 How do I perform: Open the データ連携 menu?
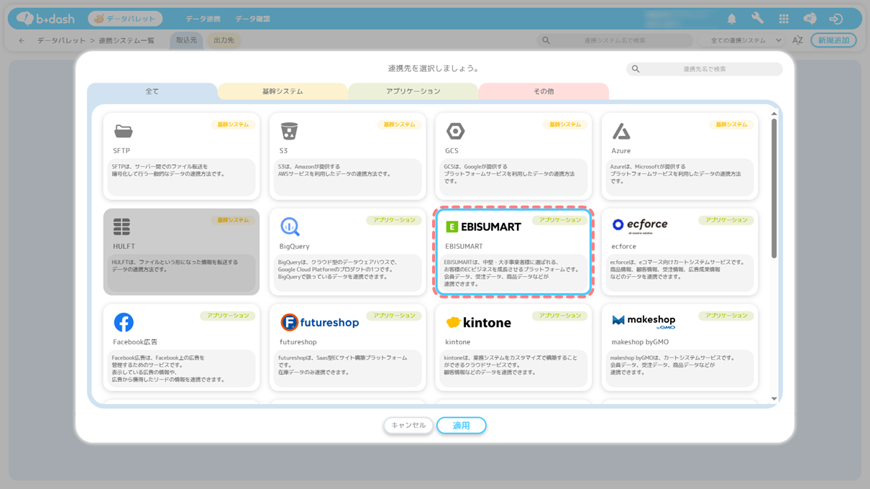click(x=203, y=19)
